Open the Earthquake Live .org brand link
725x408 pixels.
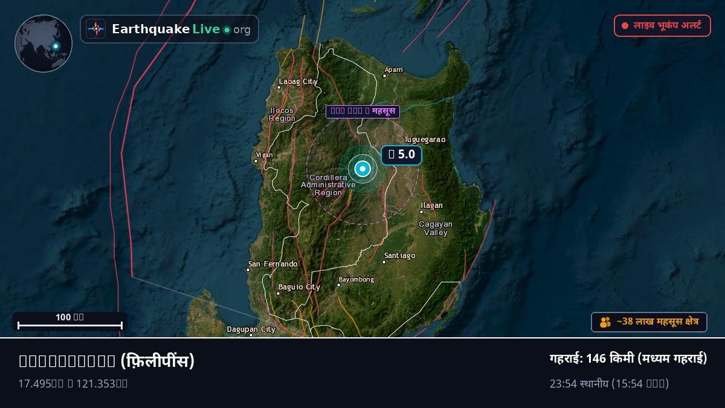pos(169,29)
